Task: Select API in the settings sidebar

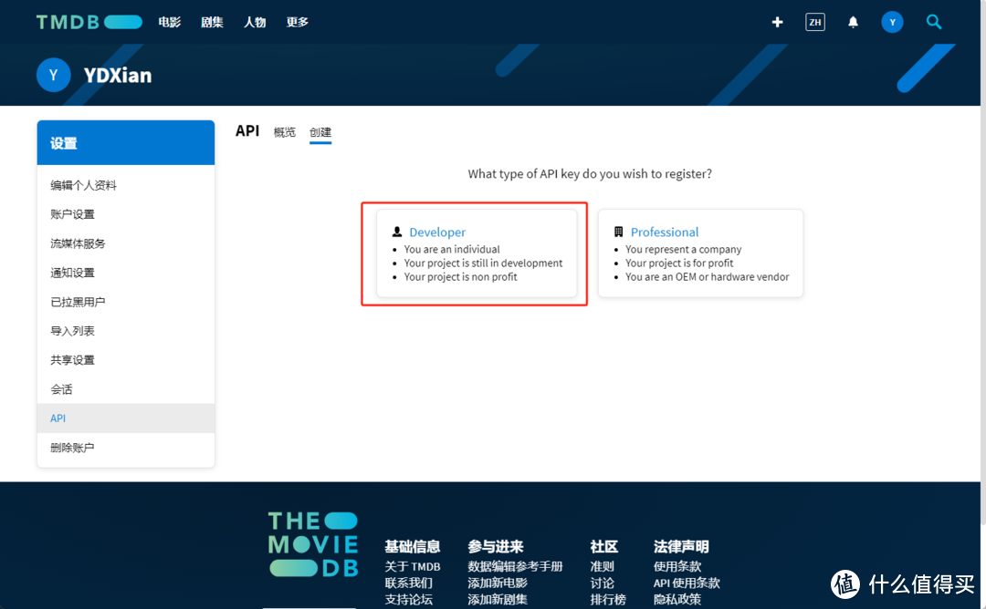Action: [x=58, y=418]
